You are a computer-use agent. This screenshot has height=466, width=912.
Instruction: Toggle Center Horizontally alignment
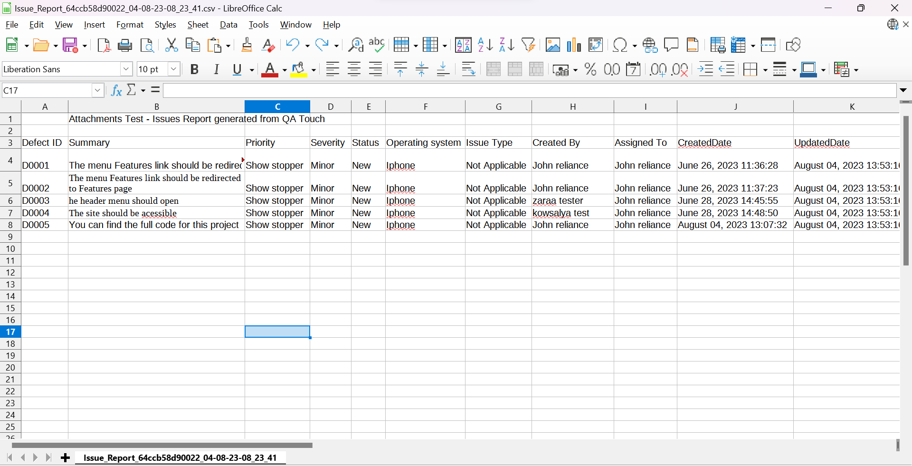tap(354, 69)
